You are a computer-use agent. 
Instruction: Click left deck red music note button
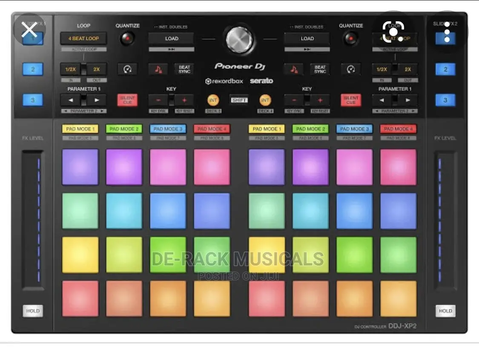pyautogui.click(x=158, y=69)
